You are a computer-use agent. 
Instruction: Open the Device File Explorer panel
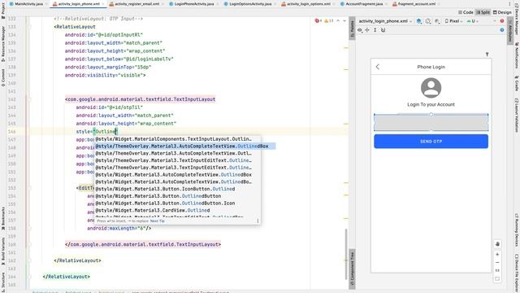[x=517, y=273]
